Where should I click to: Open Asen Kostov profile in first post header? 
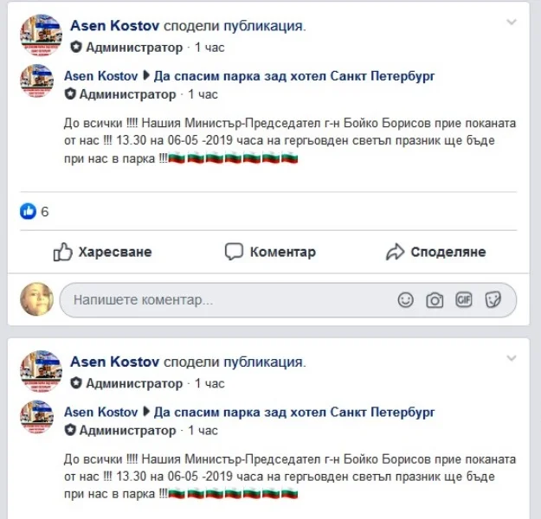[x=114, y=26]
